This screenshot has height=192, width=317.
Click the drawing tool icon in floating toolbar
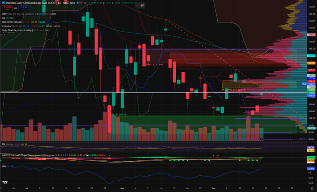[142, 6]
